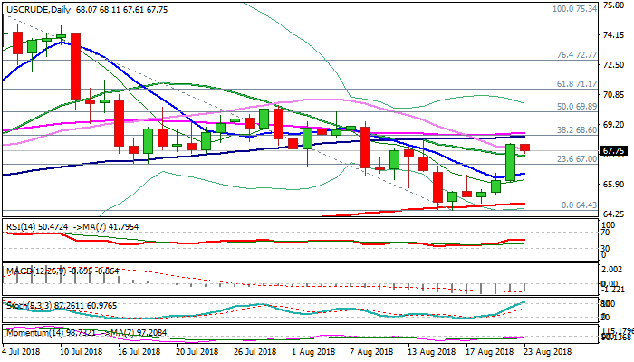Click the 50.0 Fibonacci level label

pos(576,107)
